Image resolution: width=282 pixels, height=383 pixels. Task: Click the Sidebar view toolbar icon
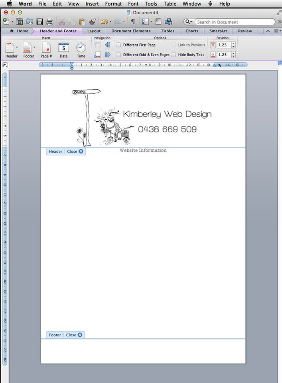(145, 22)
